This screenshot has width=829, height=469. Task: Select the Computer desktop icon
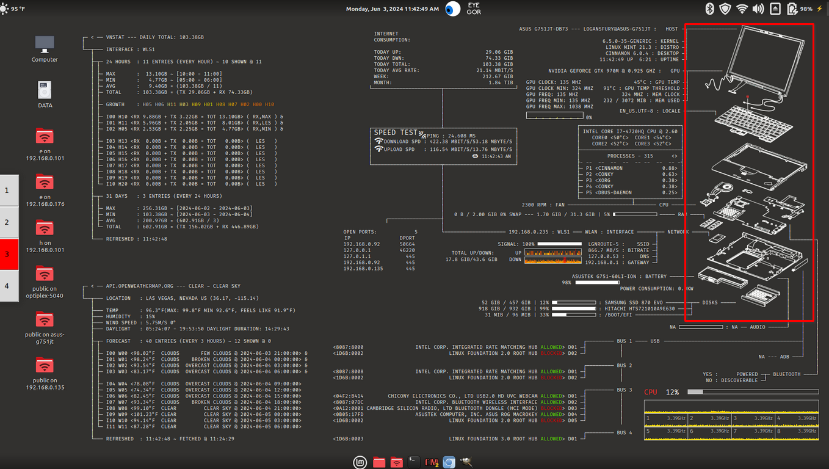click(x=45, y=49)
